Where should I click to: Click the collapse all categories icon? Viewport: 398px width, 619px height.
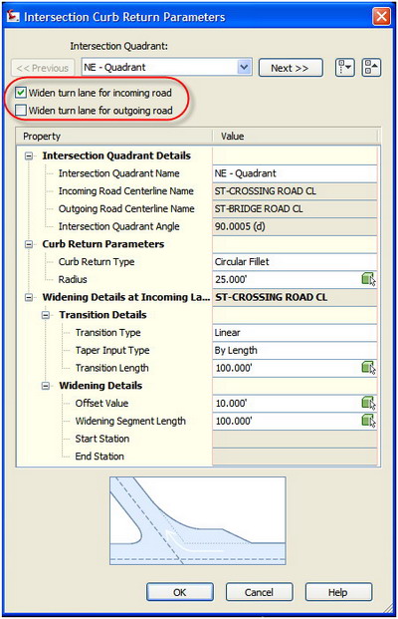[x=371, y=68]
